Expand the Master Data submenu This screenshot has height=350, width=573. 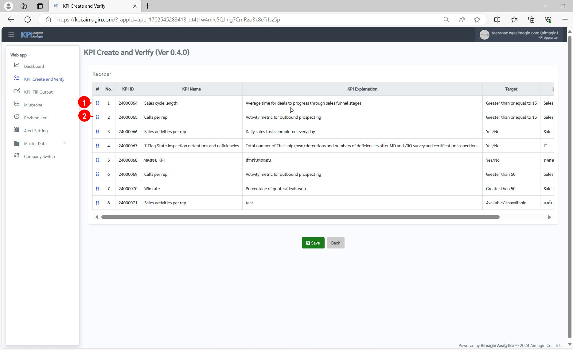coord(65,143)
